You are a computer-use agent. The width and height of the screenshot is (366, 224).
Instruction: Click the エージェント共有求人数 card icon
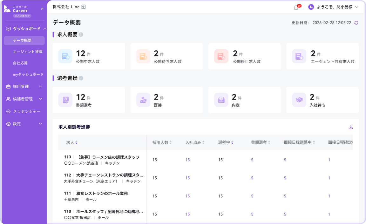pos(299,56)
